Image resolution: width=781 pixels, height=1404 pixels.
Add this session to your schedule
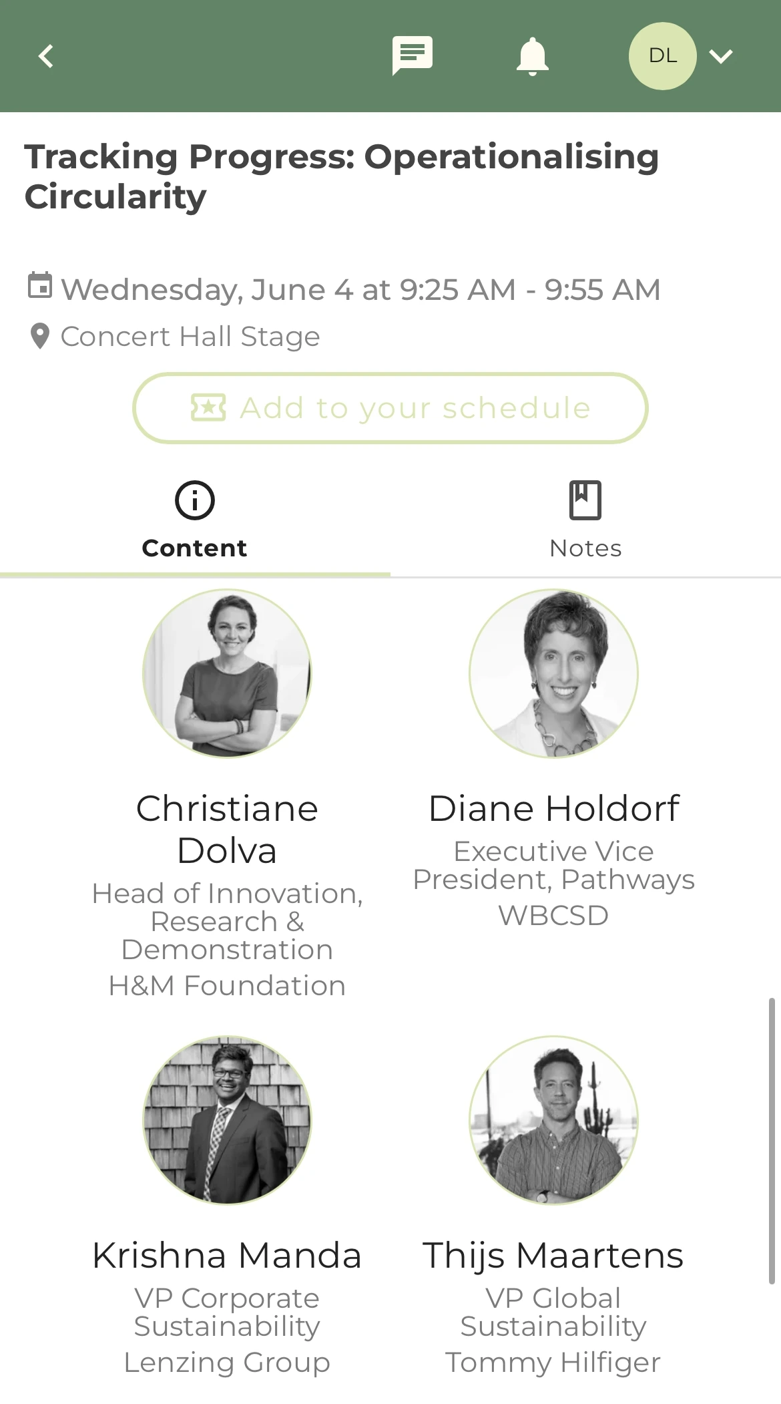pyautogui.click(x=390, y=408)
